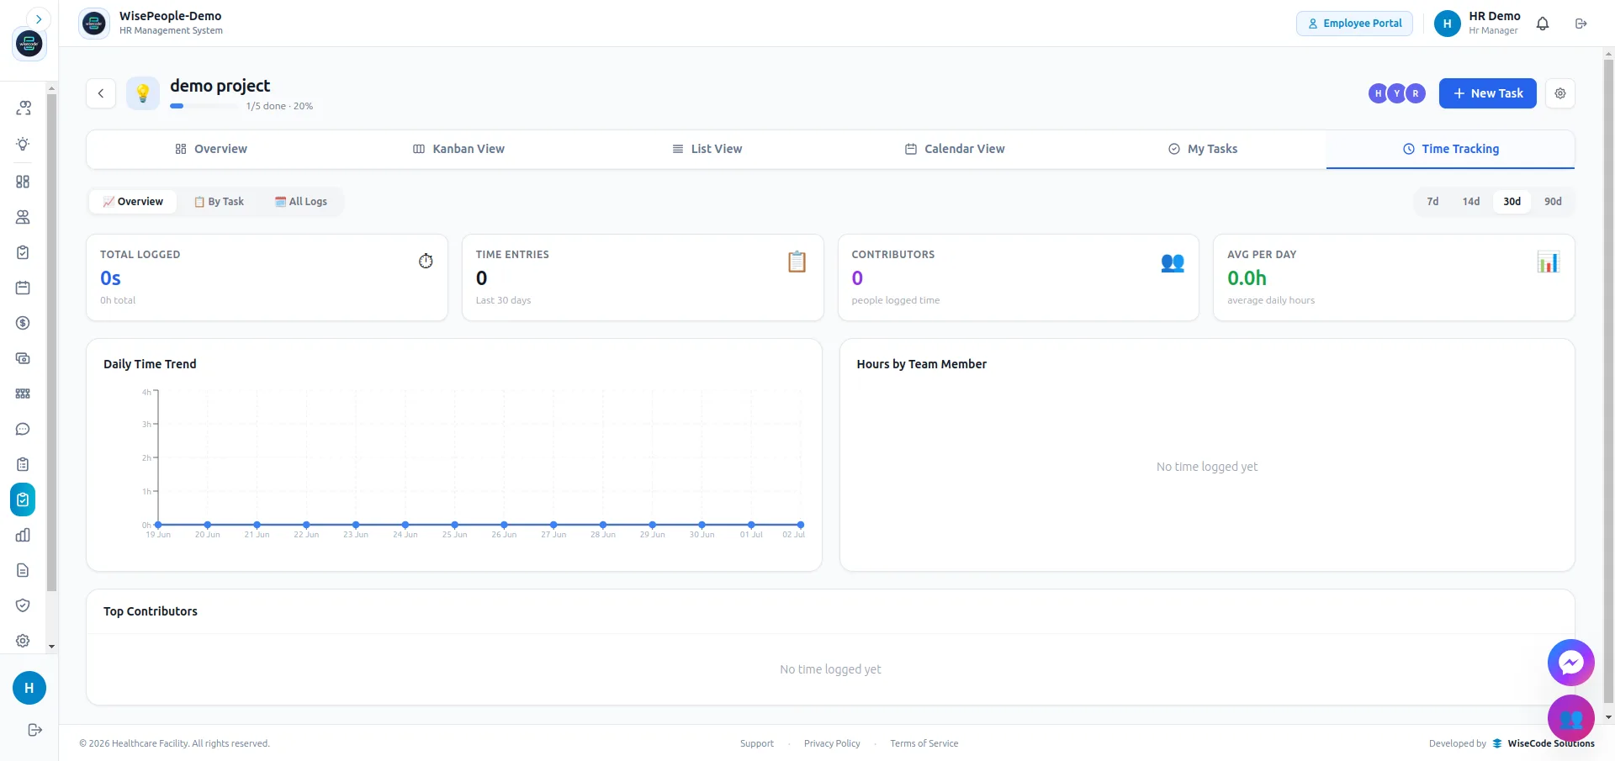Viewport: 1615px width, 761px height.
Task: Select the All Logs sub-tab
Action: tap(301, 202)
